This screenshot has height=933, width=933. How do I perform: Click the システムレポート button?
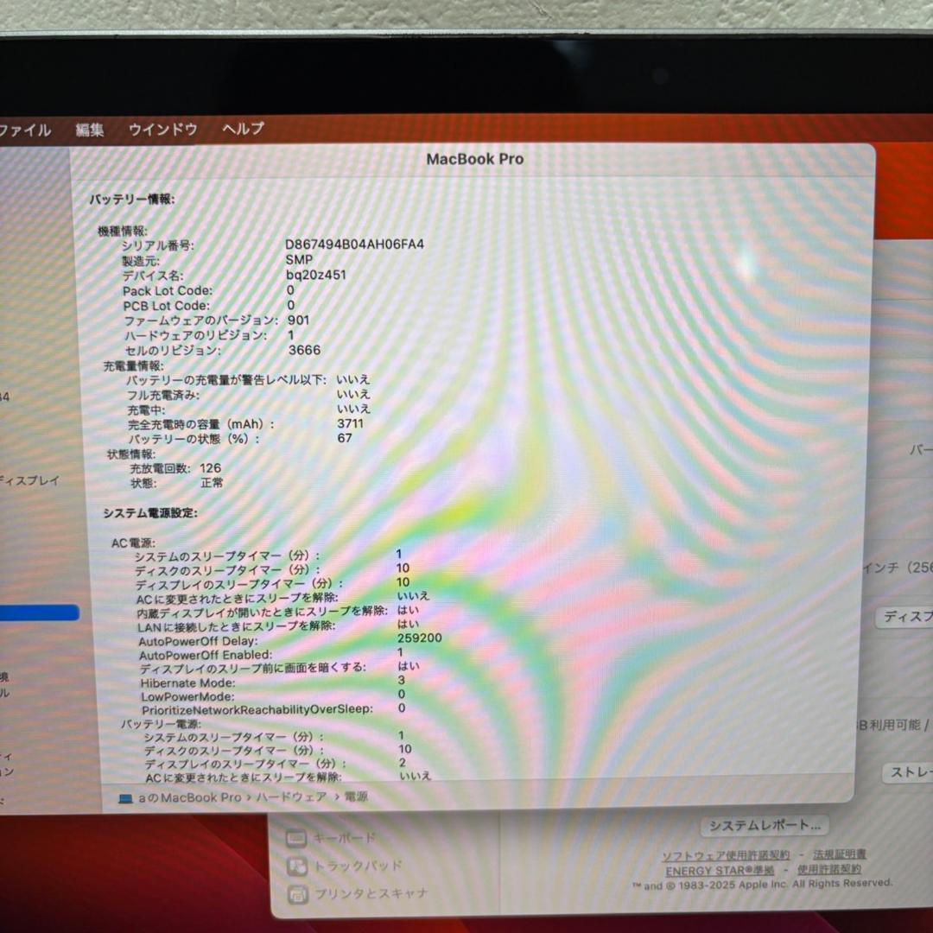click(x=765, y=826)
